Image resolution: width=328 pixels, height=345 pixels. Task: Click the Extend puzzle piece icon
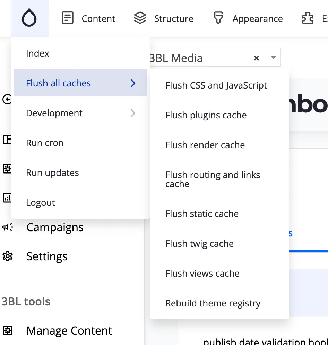(x=308, y=18)
